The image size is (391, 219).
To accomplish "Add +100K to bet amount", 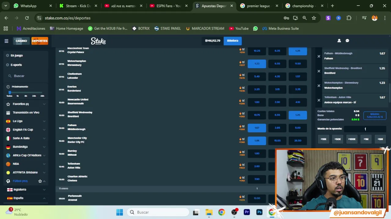I will pos(352,139).
